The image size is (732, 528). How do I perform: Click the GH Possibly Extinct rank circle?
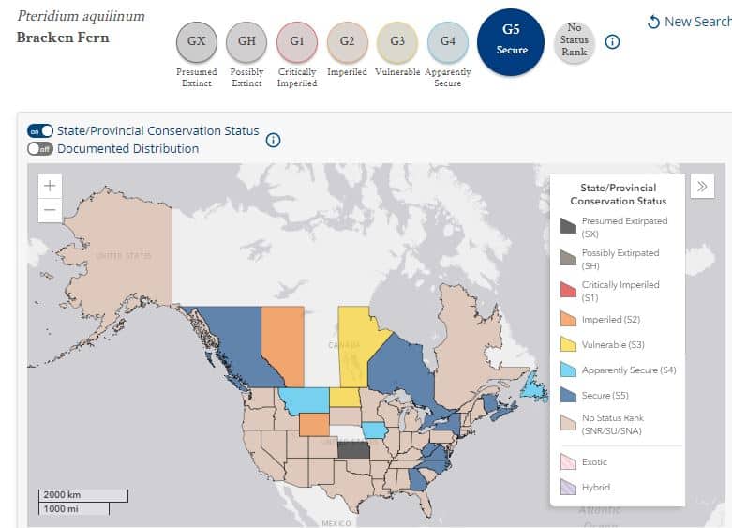pos(246,41)
